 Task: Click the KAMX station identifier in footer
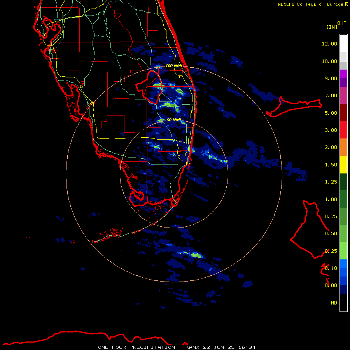(x=193, y=347)
